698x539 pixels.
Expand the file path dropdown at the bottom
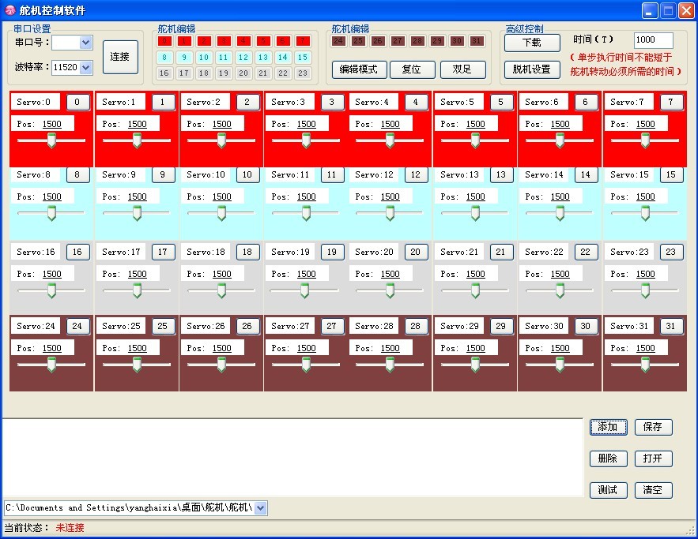[260, 507]
